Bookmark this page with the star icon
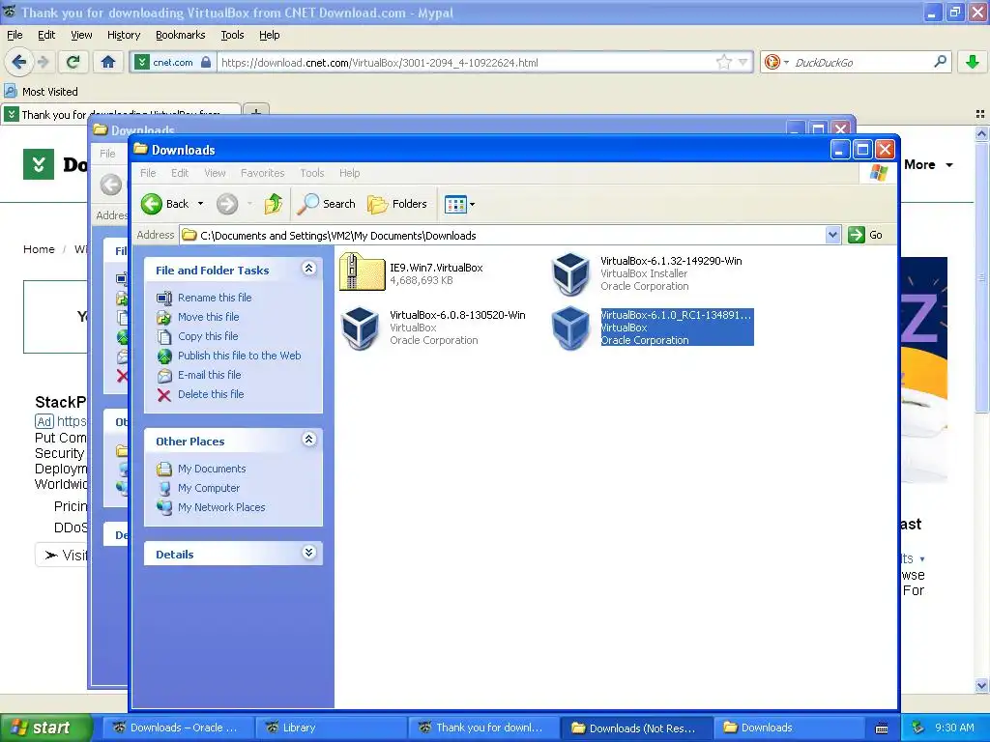 coord(723,62)
